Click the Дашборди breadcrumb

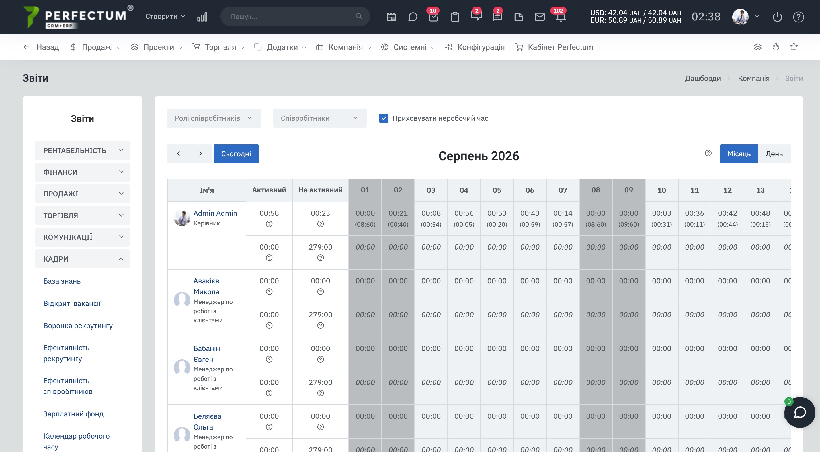click(x=703, y=78)
